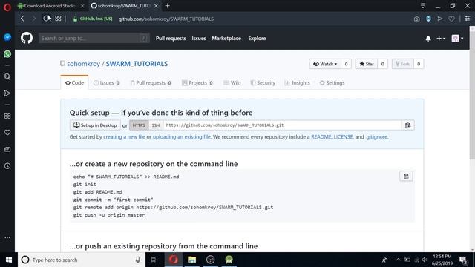Bookmark page with address bar heart

451,19
